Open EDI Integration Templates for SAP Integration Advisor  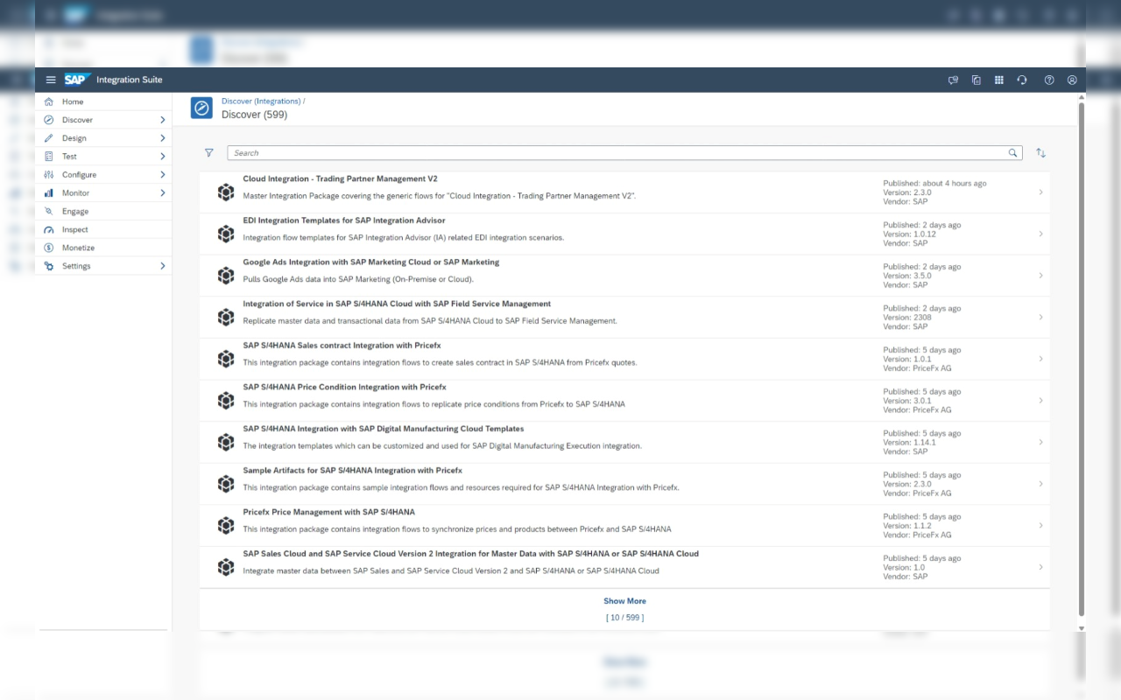(344, 220)
